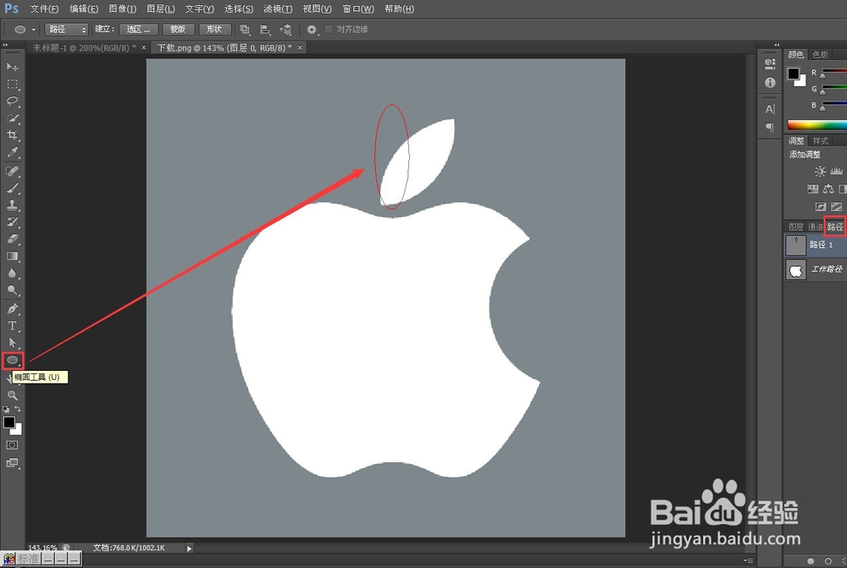Click the foreground color swatch in Color panel

(793, 74)
